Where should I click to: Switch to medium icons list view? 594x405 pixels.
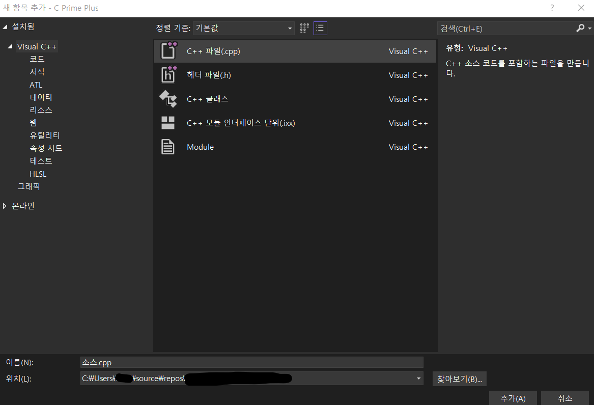tap(320, 28)
